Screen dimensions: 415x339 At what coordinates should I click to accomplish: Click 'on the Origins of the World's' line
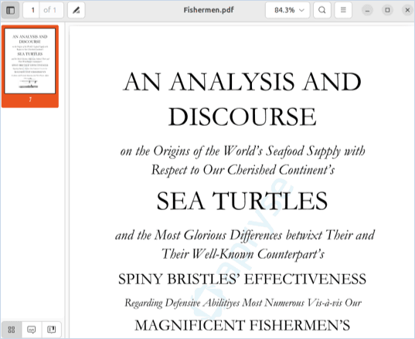(243, 151)
